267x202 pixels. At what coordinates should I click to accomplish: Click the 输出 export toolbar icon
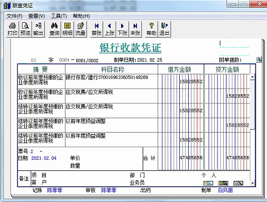[x=38, y=29]
